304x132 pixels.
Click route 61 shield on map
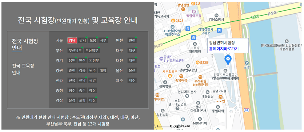pyautogui.click(x=247, y=110)
